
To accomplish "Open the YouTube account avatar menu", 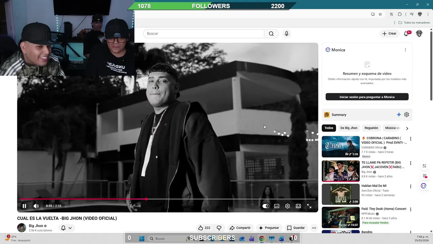I will pyautogui.click(x=419, y=34).
